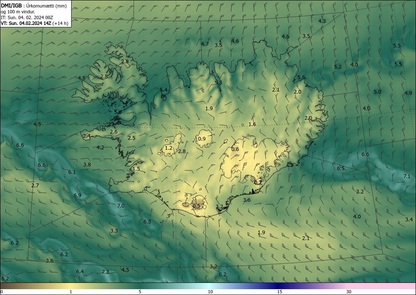416x295 pixels.
Task: Click the value 2.6 on the map
Action: tap(114, 131)
